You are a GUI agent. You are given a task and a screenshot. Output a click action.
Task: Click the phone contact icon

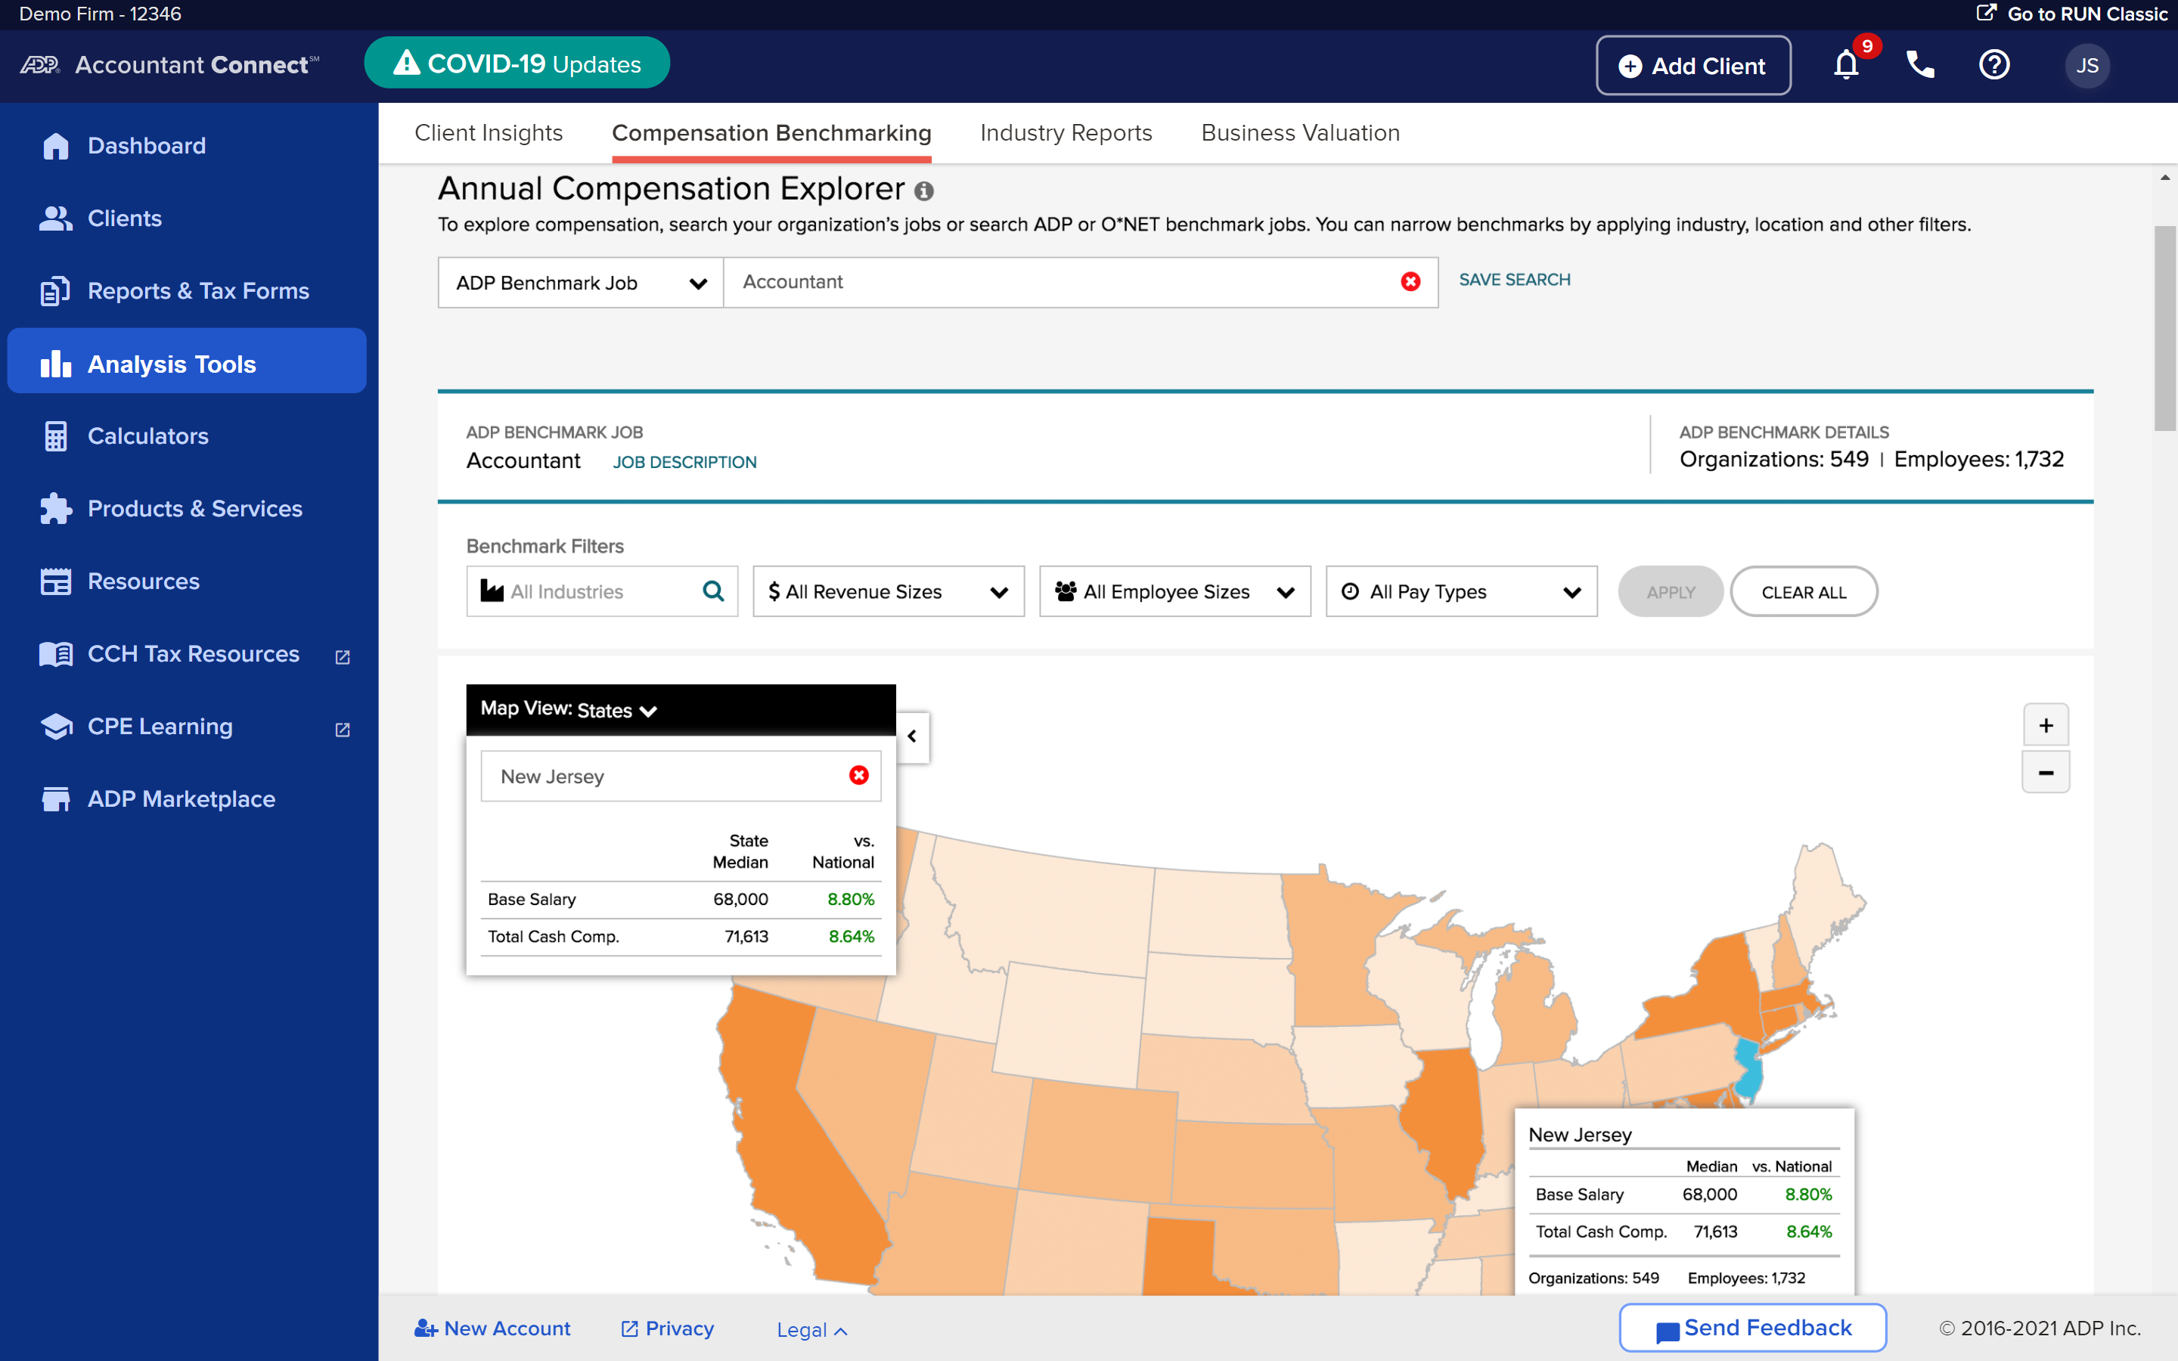click(1919, 65)
